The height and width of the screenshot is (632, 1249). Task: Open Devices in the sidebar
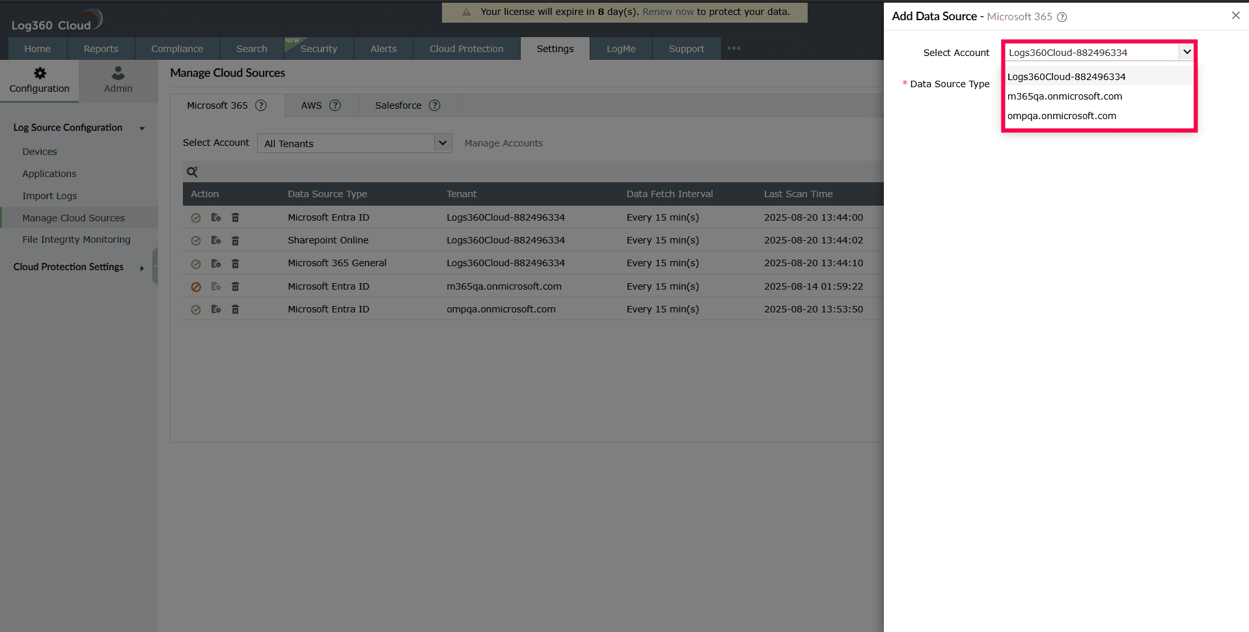coord(40,152)
